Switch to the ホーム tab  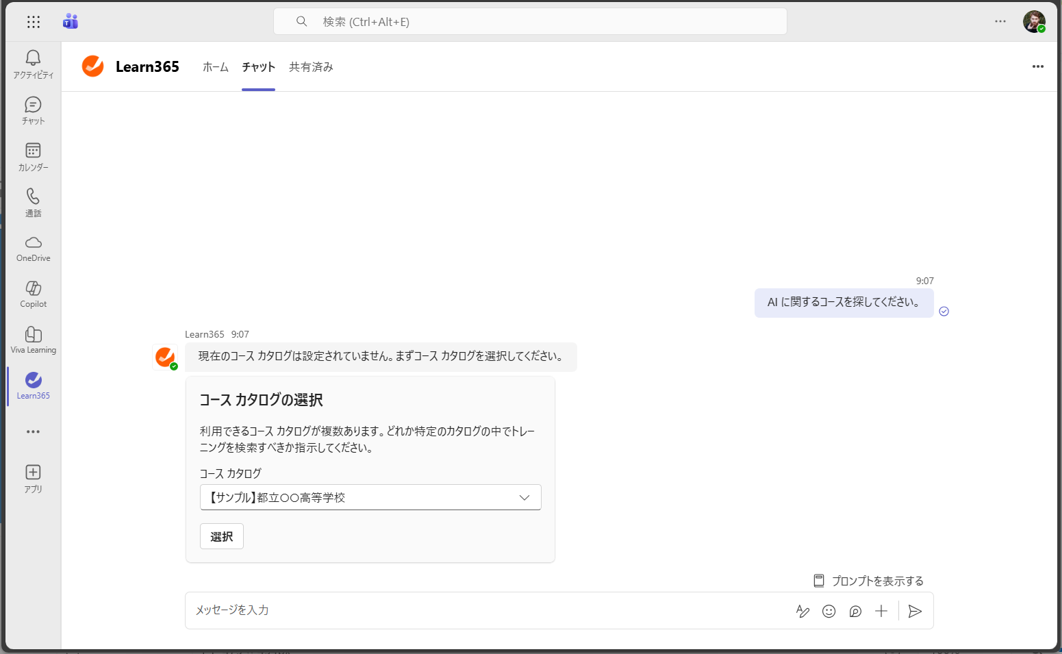pos(215,67)
